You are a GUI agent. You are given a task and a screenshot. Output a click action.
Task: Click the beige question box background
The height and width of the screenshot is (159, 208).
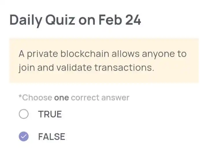[x=104, y=60]
